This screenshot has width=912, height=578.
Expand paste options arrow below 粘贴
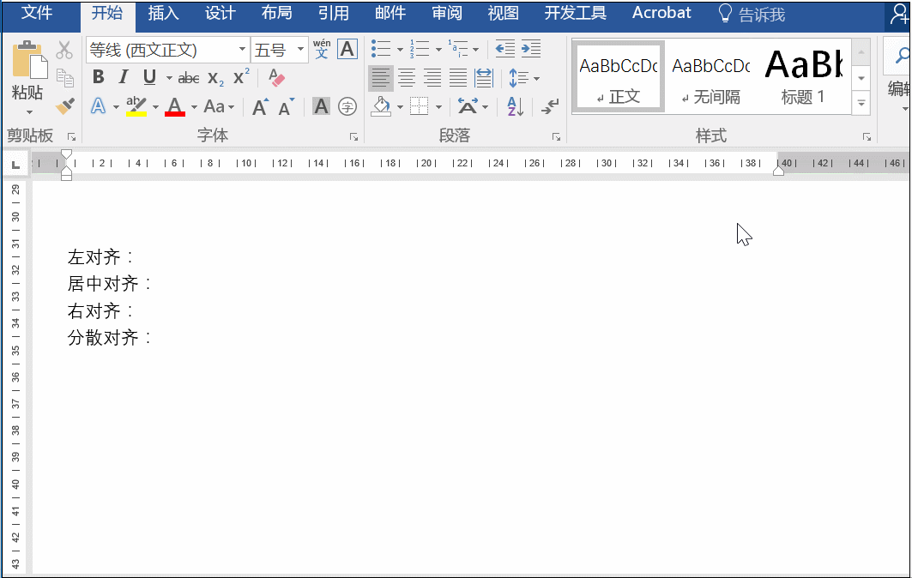coord(29,111)
